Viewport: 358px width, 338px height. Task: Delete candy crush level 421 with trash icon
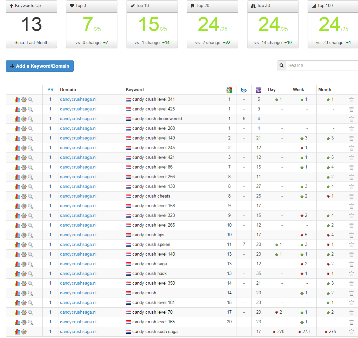tap(351, 157)
